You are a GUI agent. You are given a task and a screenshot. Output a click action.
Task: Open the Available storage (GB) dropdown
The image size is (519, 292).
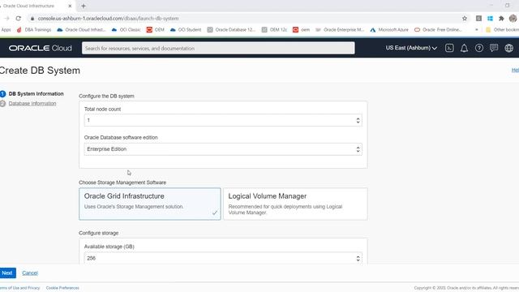[x=223, y=258]
